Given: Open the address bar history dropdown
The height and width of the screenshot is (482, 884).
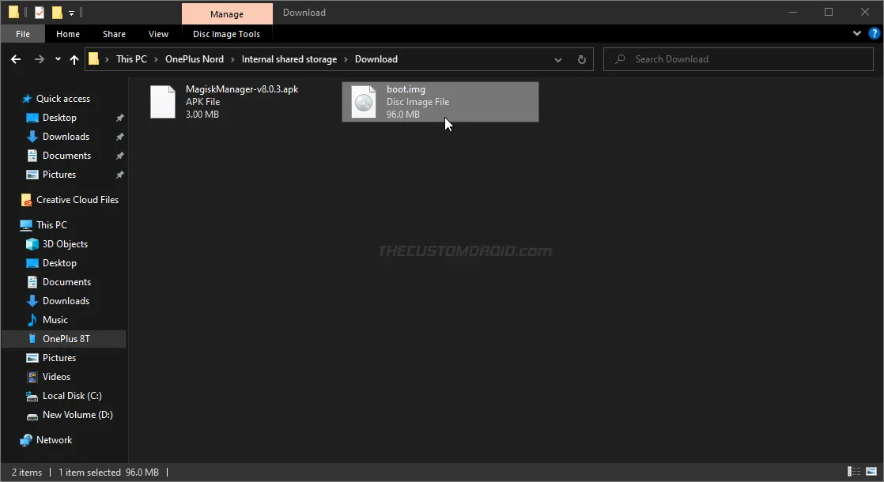Looking at the screenshot, I should (558, 59).
